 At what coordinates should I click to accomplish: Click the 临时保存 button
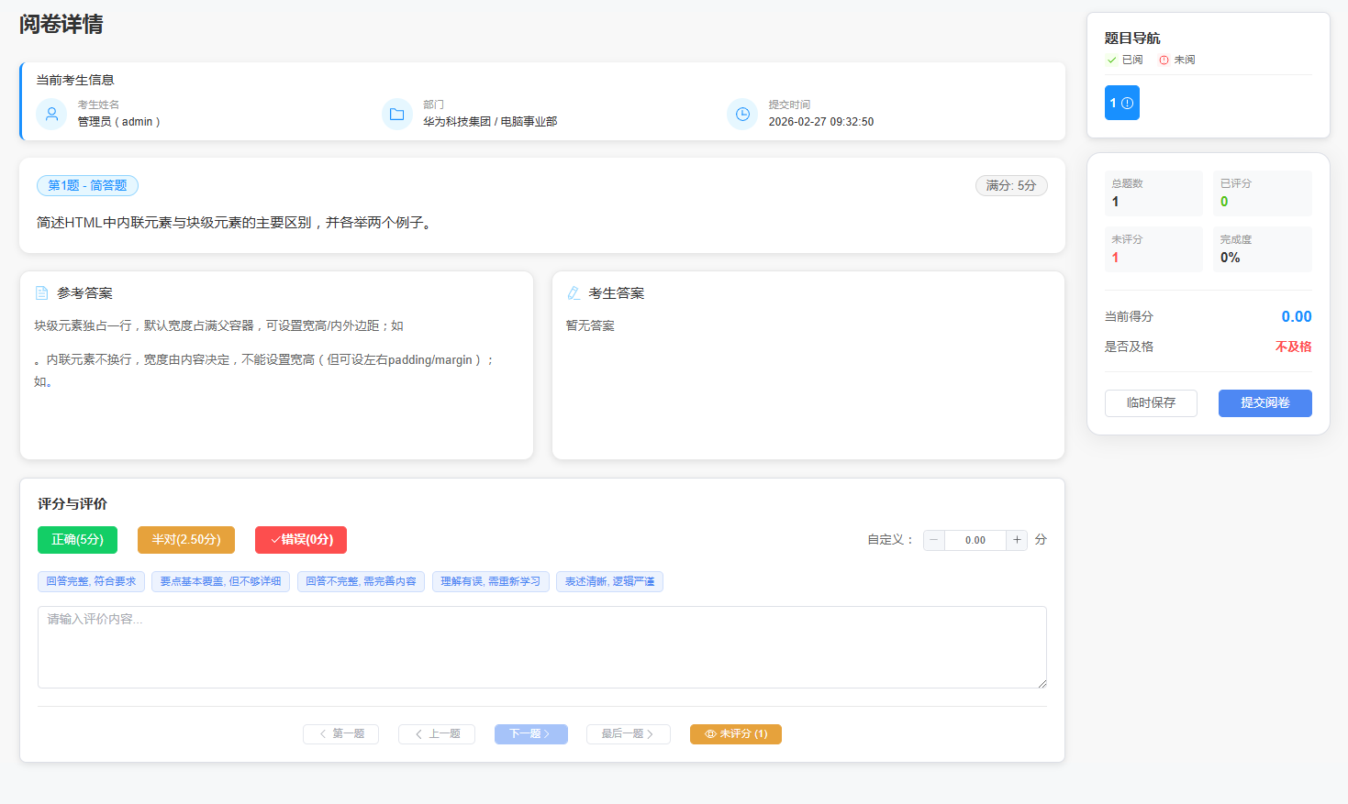[x=1151, y=402]
